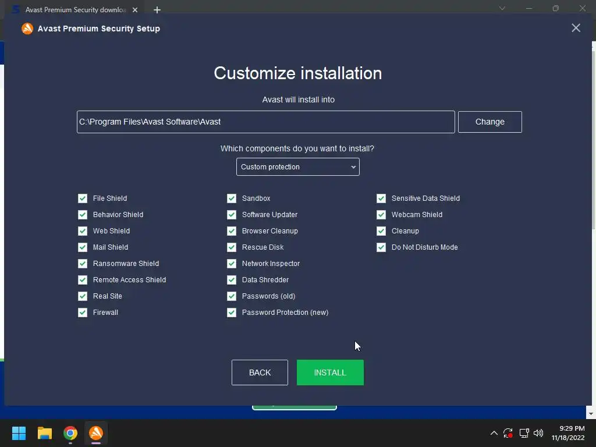
Task: Toggle Mail Shield checkbox
Action: click(83, 247)
